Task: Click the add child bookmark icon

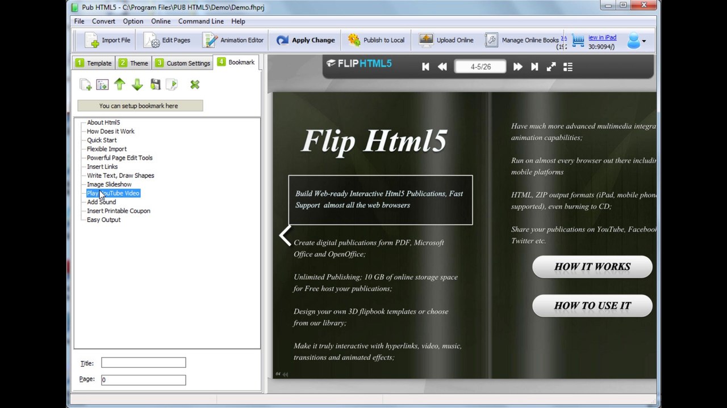Action: pos(102,84)
